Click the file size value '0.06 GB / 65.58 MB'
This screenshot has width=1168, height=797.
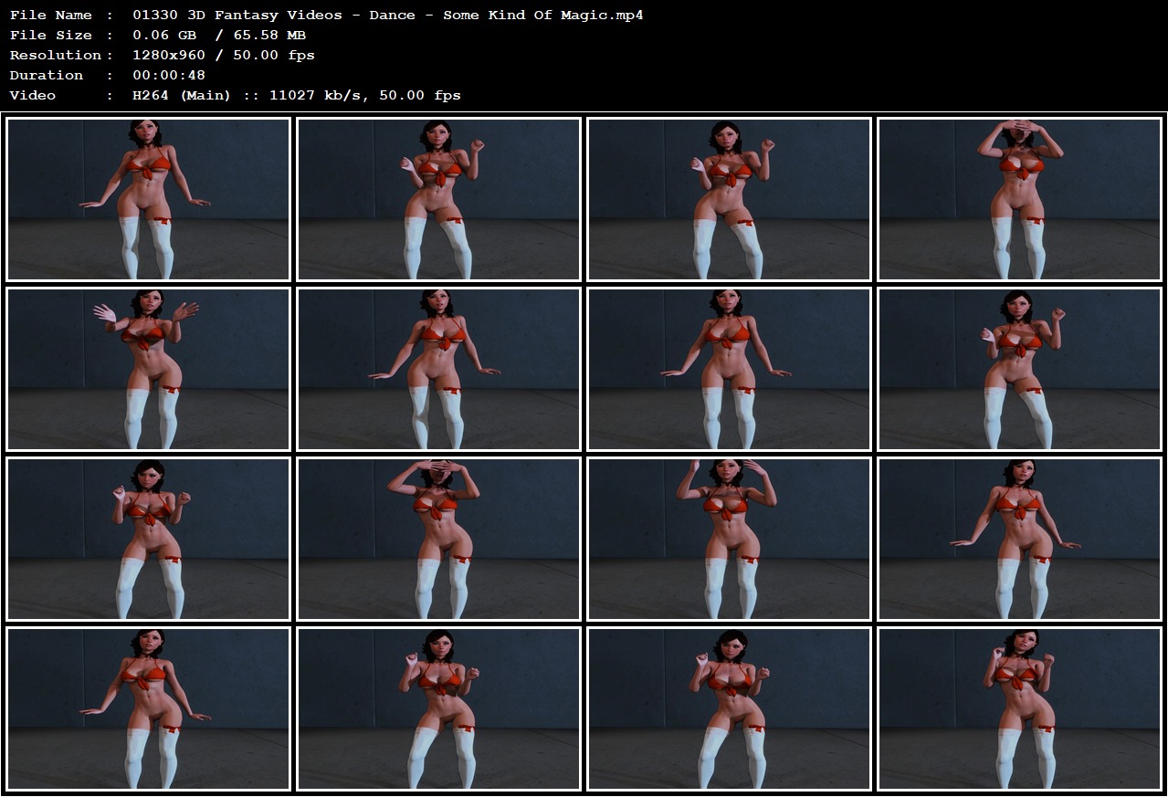point(219,36)
